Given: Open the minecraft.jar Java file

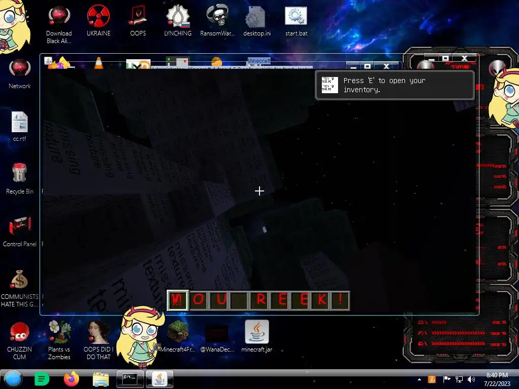Looking at the screenshot, I should tap(257, 337).
